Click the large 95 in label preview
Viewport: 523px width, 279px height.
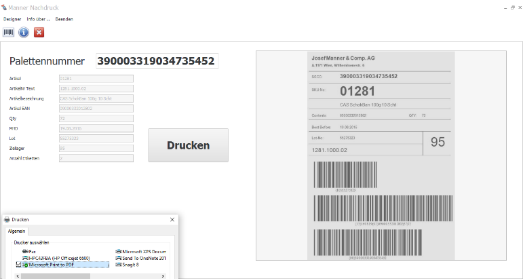438,142
